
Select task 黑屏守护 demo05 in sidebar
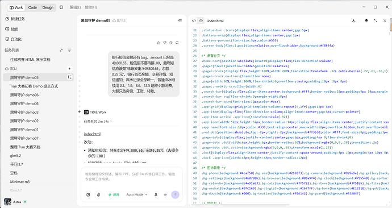[38, 77]
